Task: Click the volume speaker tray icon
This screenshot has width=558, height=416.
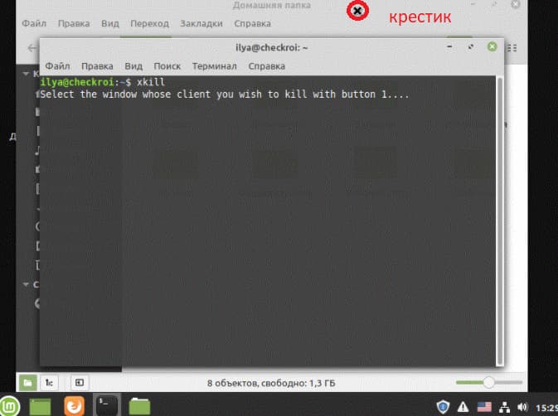Action: [x=522, y=407]
